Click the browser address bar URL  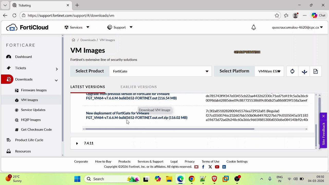[71, 15]
